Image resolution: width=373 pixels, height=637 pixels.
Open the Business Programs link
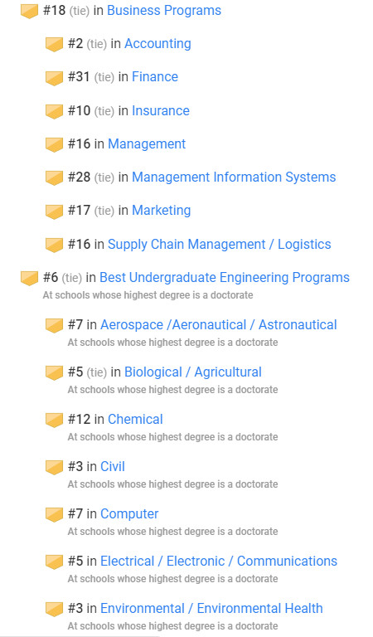pyautogui.click(x=164, y=11)
